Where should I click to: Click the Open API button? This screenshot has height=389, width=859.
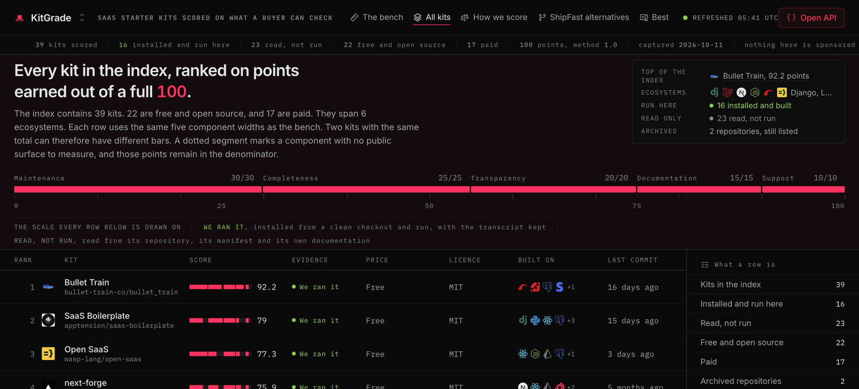[x=812, y=18]
